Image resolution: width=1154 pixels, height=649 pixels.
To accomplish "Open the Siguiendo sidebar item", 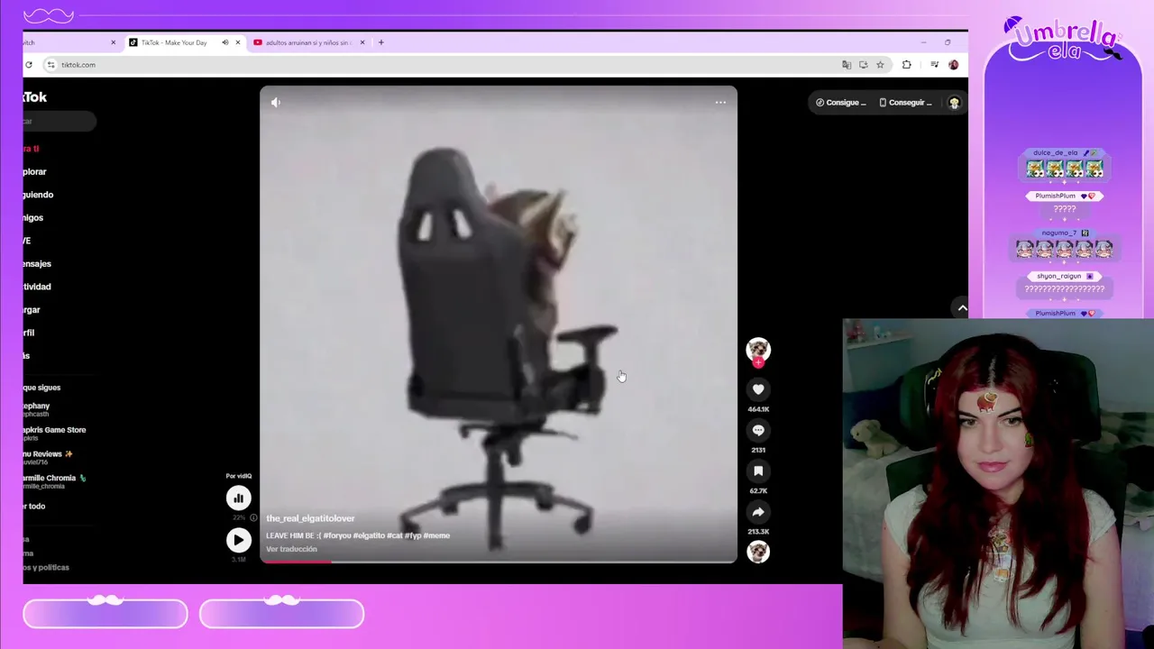I will 39,195.
